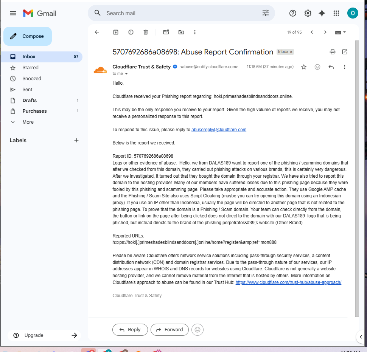Mark the email as unread
The height and width of the screenshot is (352, 367).
[166, 32]
